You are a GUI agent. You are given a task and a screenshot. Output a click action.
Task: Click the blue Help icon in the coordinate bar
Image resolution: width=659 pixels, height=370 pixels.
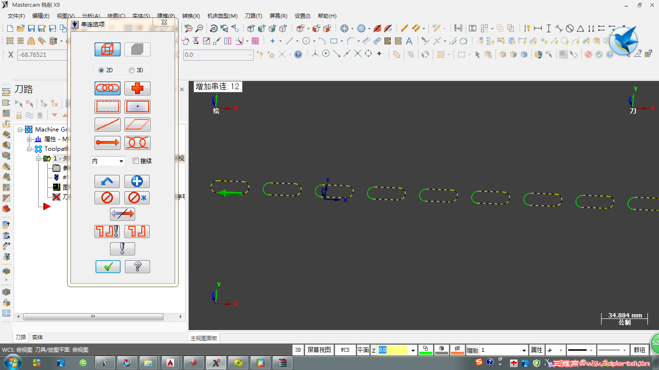click(x=298, y=54)
